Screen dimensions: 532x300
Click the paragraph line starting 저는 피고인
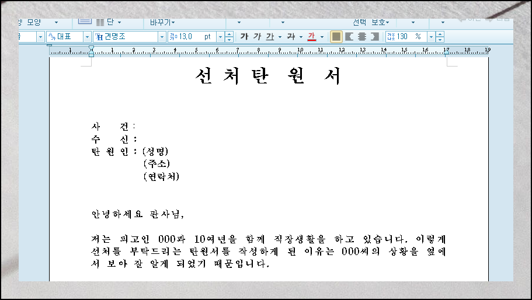click(x=269, y=239)
